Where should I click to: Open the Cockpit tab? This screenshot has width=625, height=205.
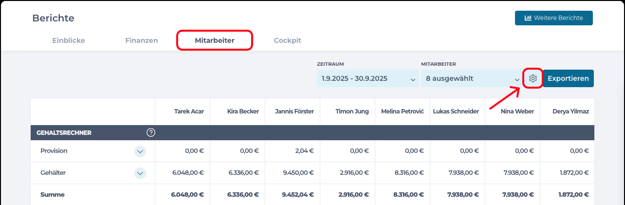click(x=287, y=40)
